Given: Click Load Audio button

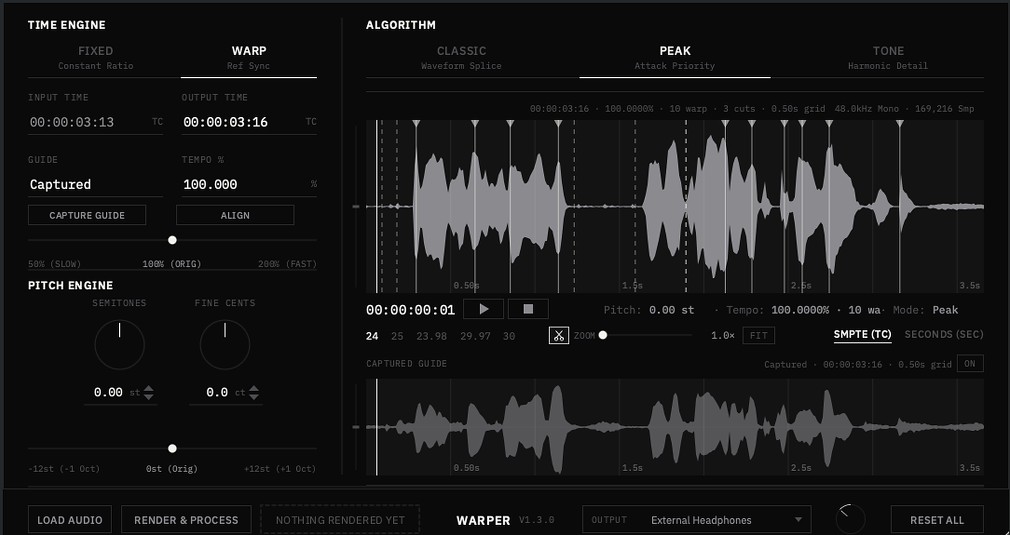Looking at the screenshot, I should tap(70, 520).
